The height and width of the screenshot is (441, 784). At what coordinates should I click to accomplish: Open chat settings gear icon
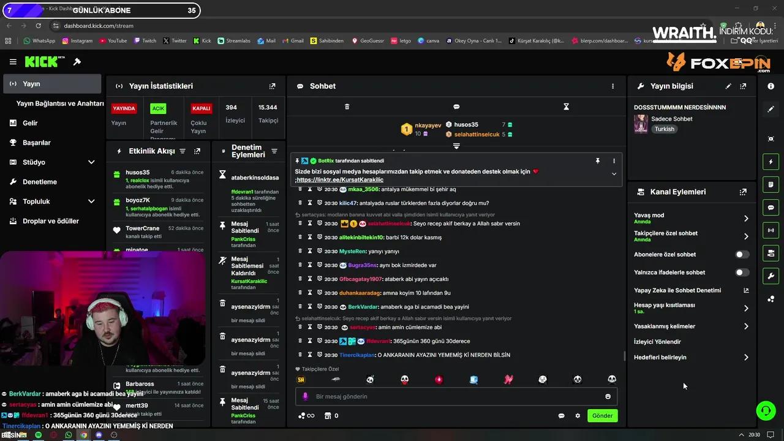pos(578,416)
